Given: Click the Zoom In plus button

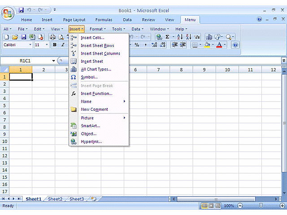Looking at the screenshot, I should pyautogui.click(x=282, y=206).
